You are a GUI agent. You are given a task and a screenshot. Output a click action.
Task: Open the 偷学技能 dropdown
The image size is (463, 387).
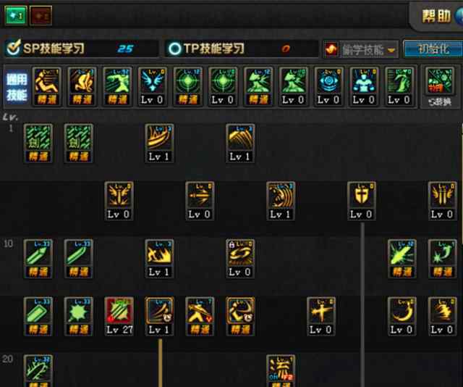[361, 49]
